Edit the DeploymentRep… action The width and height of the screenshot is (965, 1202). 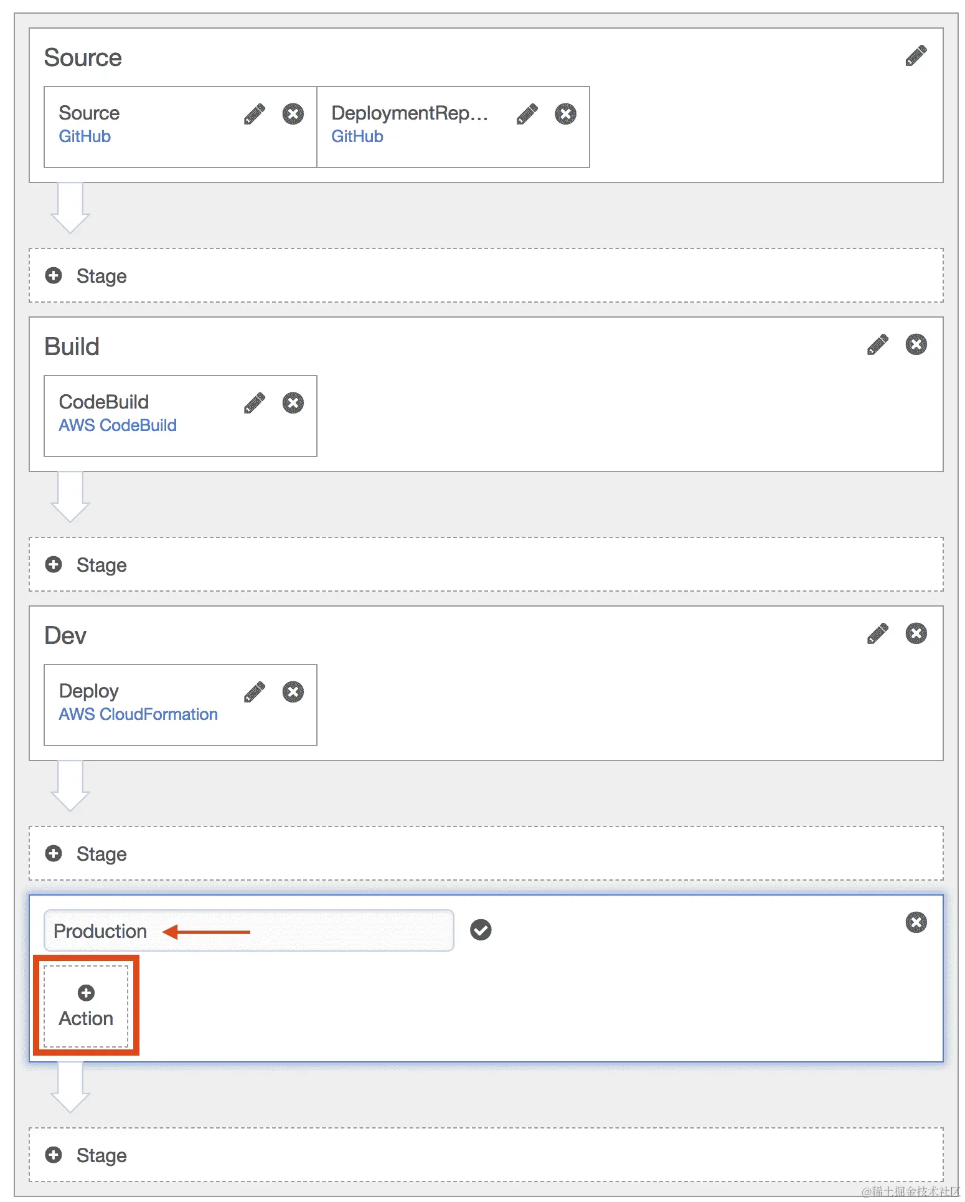(527, 114)
